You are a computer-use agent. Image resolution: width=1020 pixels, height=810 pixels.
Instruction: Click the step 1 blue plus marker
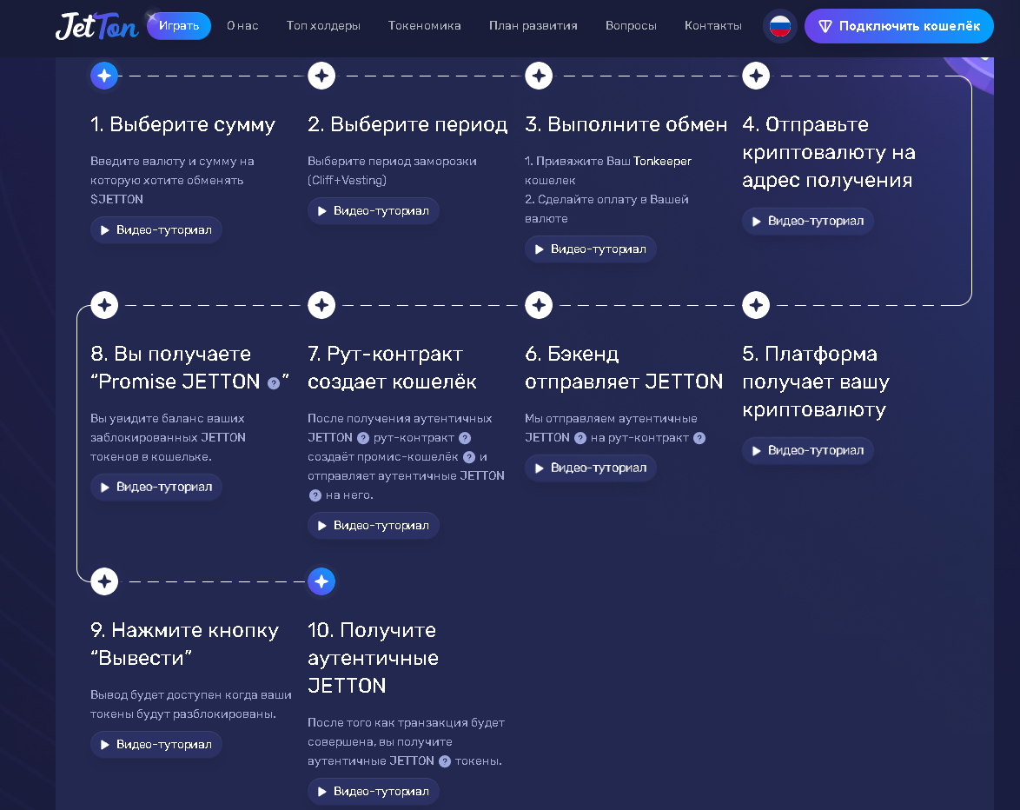[104, 76]
